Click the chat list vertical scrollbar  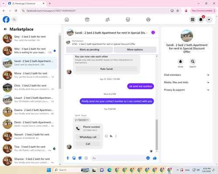pos(60,62)
